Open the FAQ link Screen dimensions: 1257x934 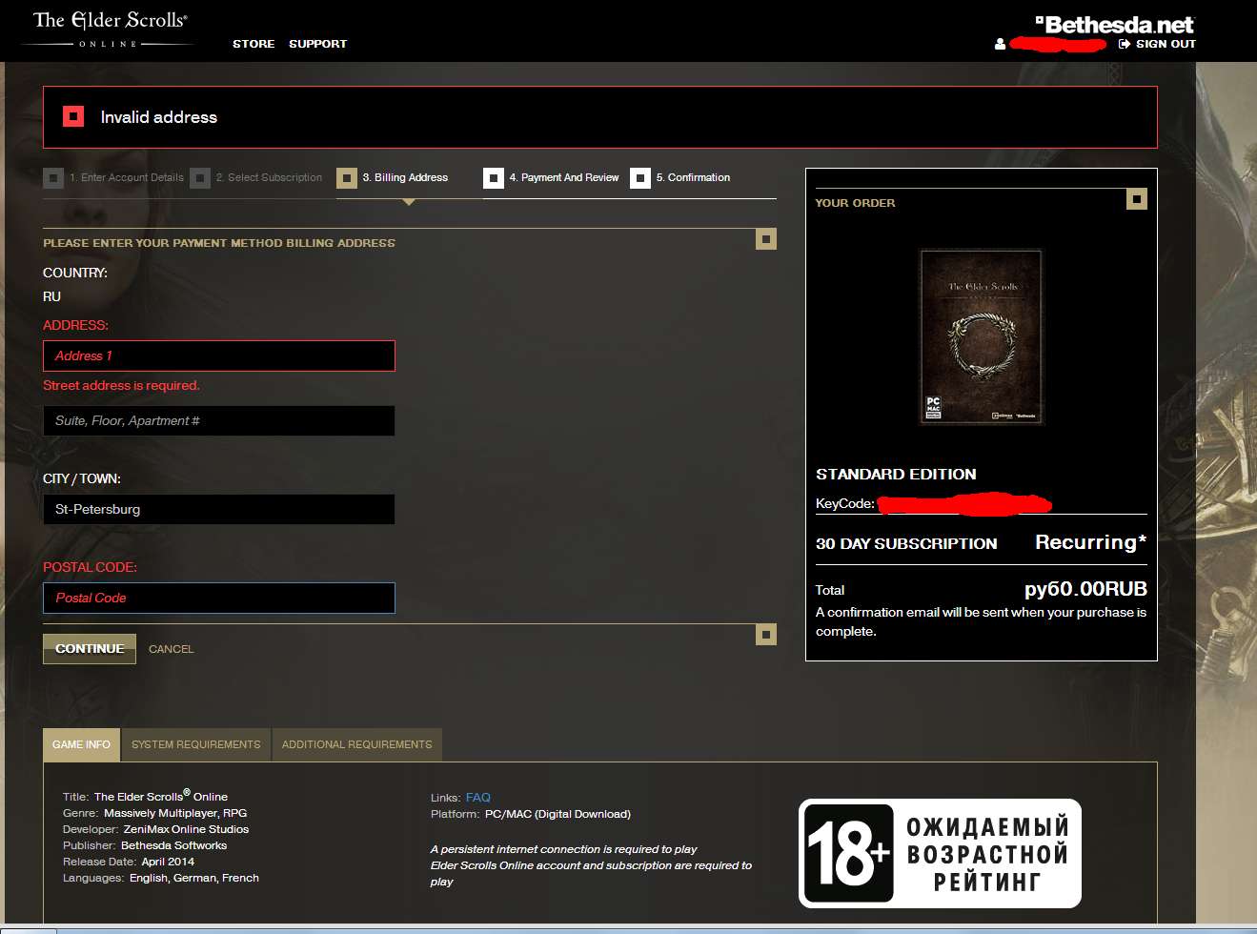point(478,798)
